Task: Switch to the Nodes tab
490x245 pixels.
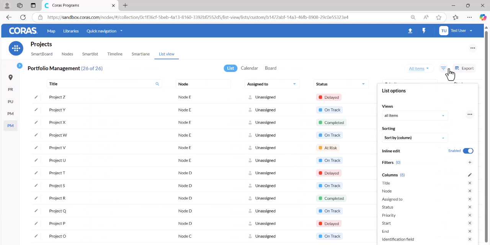Action: (67, 54)
